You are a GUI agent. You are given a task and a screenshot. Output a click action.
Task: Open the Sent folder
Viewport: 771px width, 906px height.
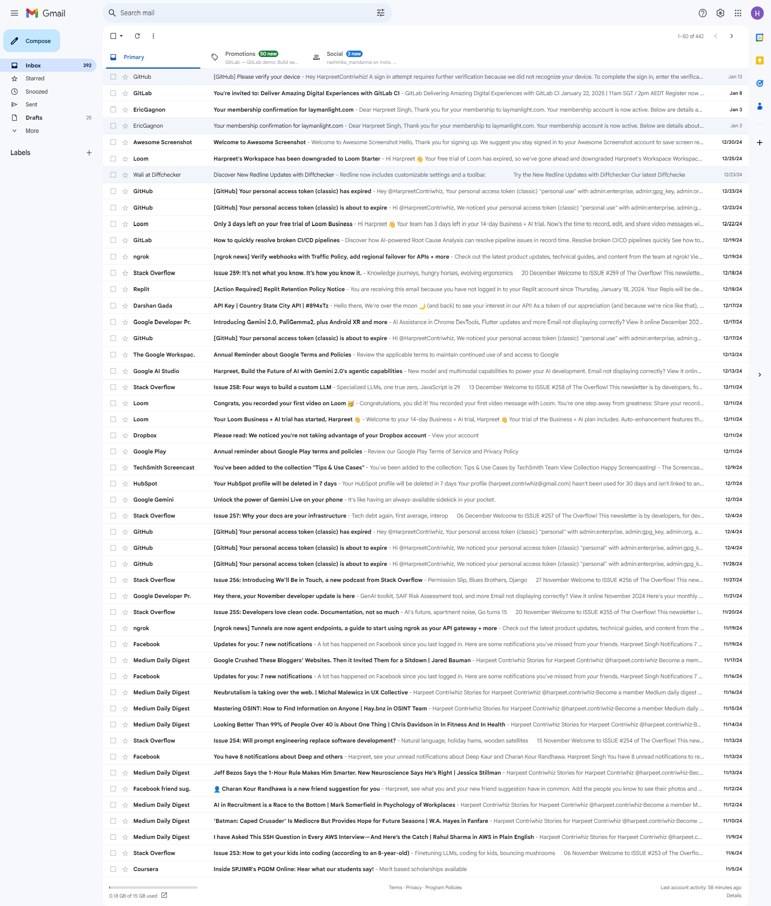[48, 104]
